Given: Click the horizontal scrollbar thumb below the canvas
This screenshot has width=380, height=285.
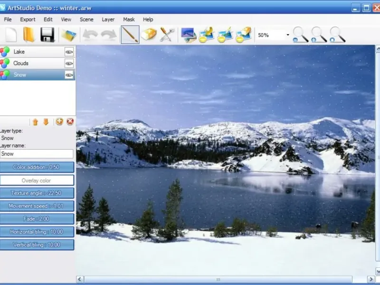Looking at the screenshot, I should [218, 279].
